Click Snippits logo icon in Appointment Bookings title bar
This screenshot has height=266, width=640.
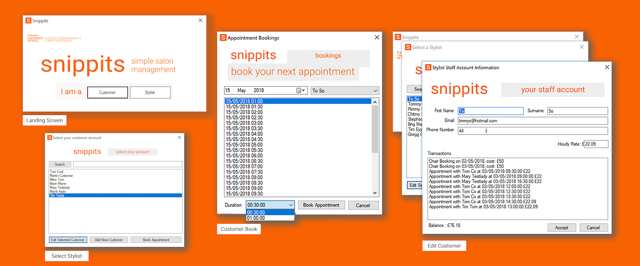[x=223, y=38]
